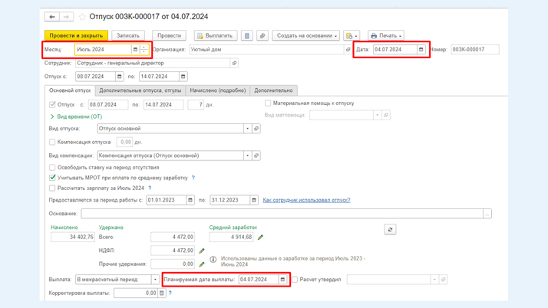The image size is (548, 308).
Task: Uncheck Учитывать МРОТ при оплате по среднему заработку
Action: (52, 178)
